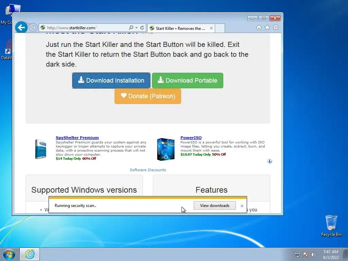
Task: Open Favorites star icon
Action: 267,27
